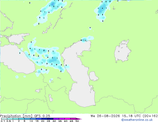The width and height of the screenshot is (158, 122).
Task: Pick the 10–15 mm blue legend swatch
Action: [x=33, y=119]
